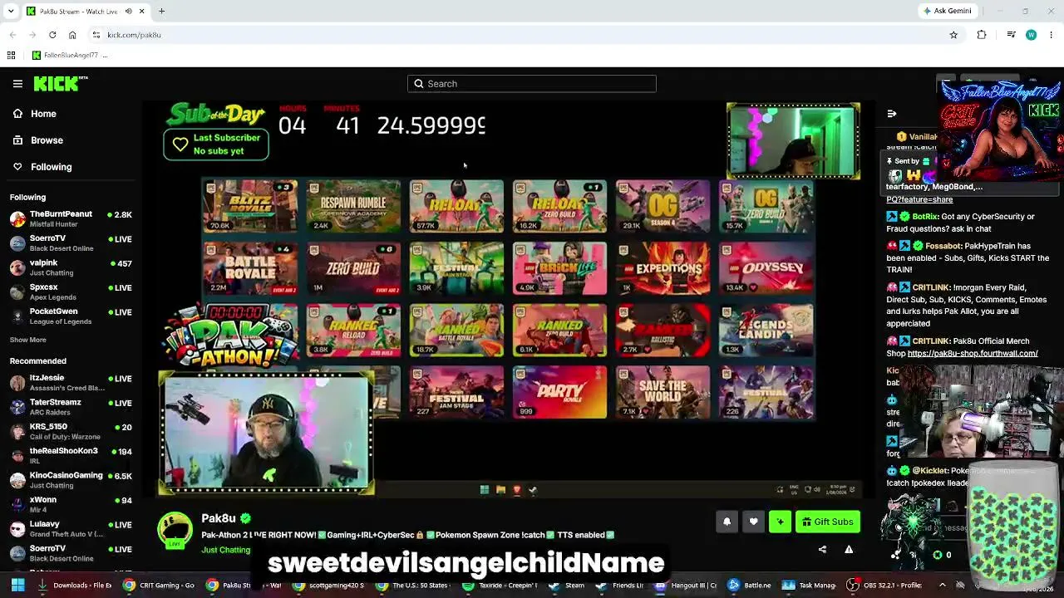Click the Pak8u channel name
Viewport: 1064px width, 598px height.
218,518
